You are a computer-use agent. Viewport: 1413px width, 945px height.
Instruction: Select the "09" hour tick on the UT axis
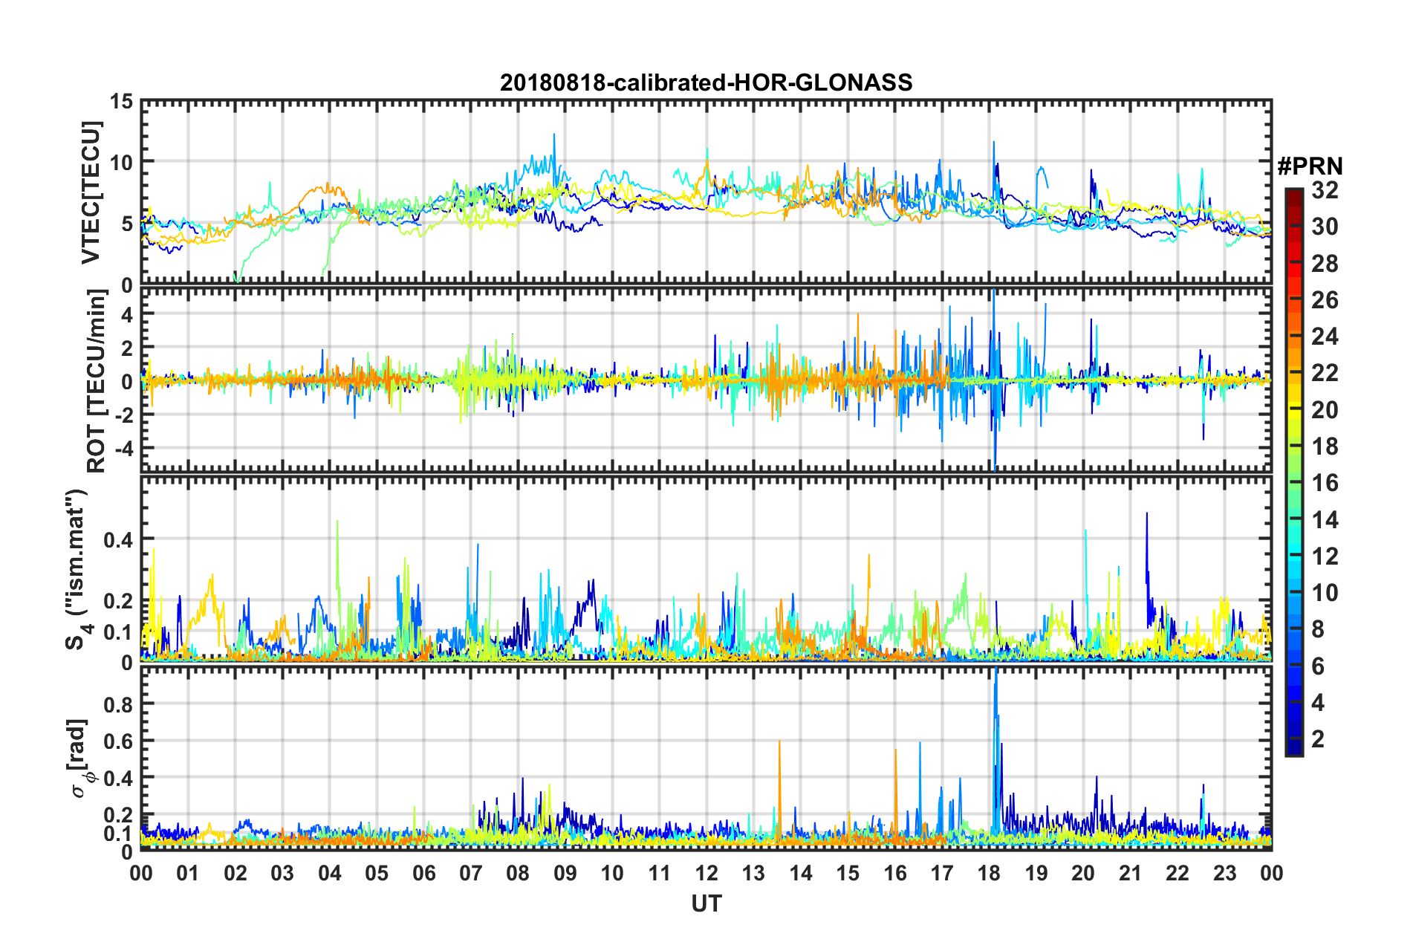pyautogui.click(x=565, y=873)
